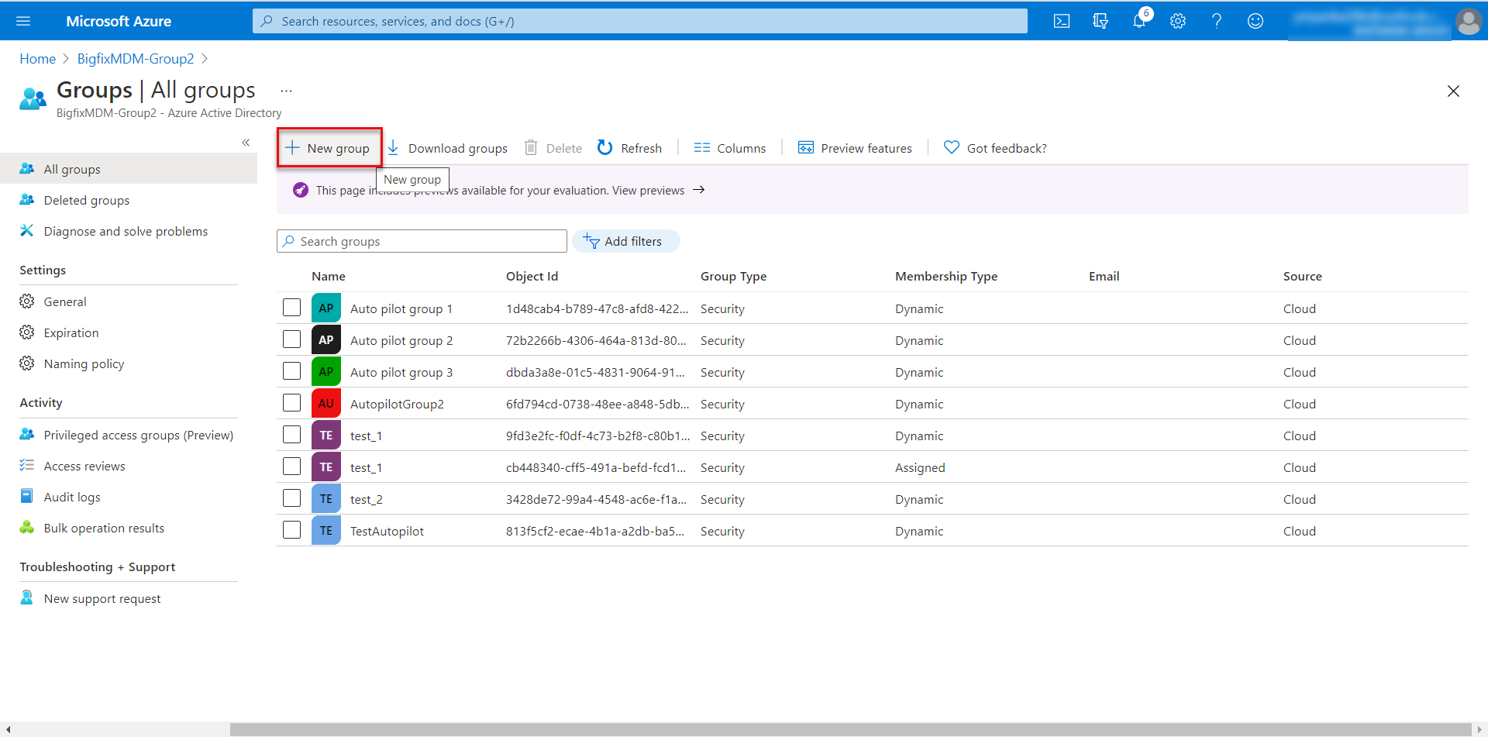Open Privileged access groups (Preview)
Viewport: 1488px width, 737px height.
[138, 435]
